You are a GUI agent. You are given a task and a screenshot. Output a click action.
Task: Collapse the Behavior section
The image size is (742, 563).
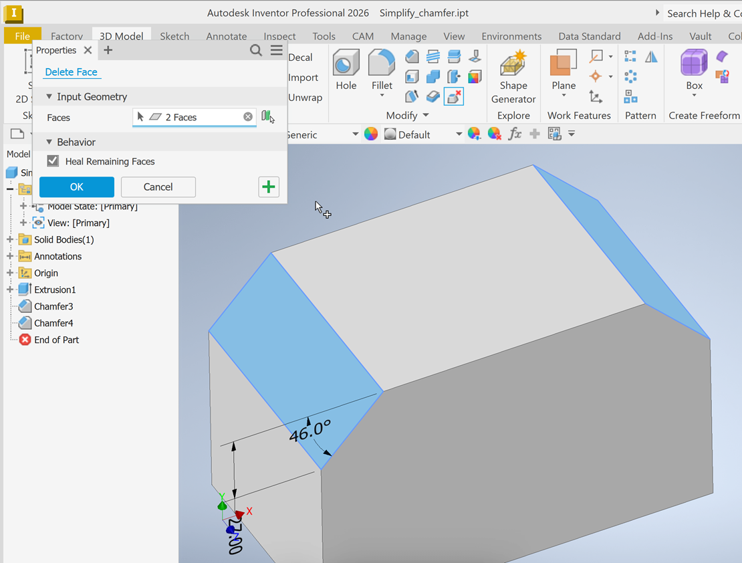click(x=49, y=142)
